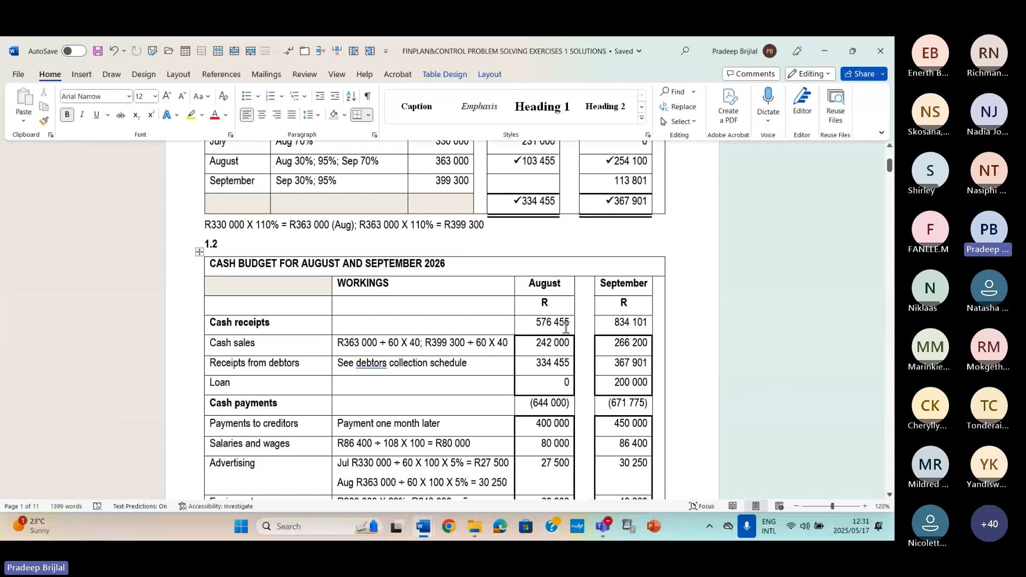Apply italic formatting
Screen dimensions: 1026x577
(82, 114)
